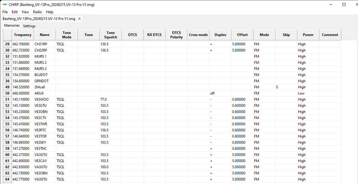Click the MURS 1 name cell
Viewport: 358px width, 184px height.
coord(45,56)
